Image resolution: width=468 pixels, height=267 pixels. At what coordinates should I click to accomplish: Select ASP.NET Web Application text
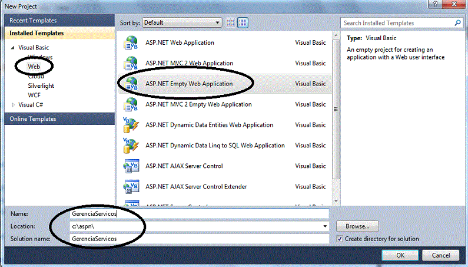(x=180, y=43)
